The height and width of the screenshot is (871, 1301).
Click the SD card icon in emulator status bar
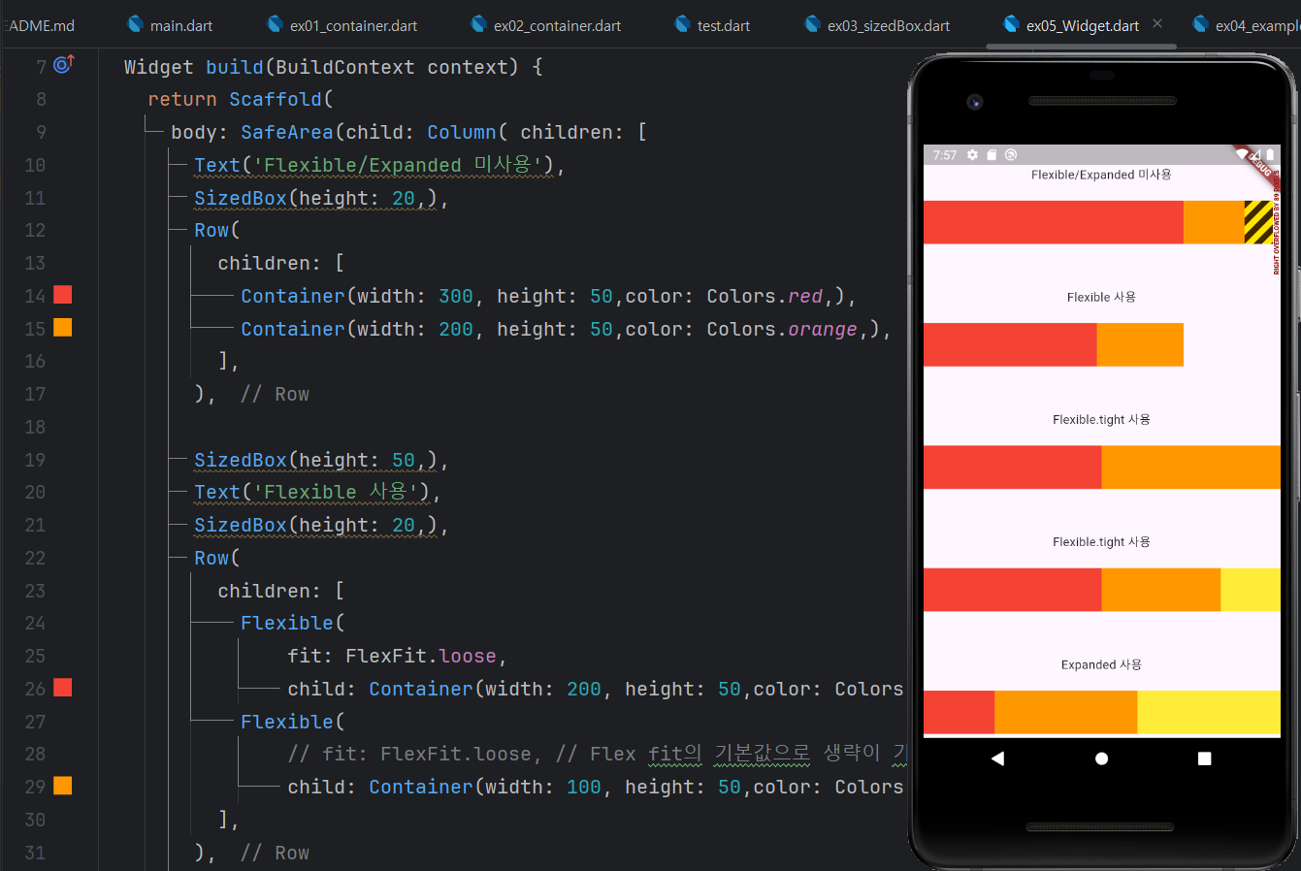992,154
